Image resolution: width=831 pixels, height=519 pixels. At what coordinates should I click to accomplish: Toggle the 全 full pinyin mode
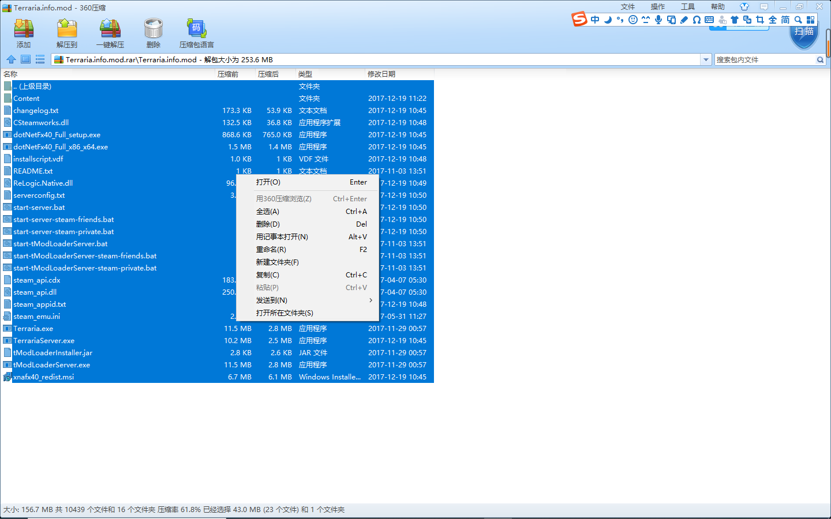point(773,20)
